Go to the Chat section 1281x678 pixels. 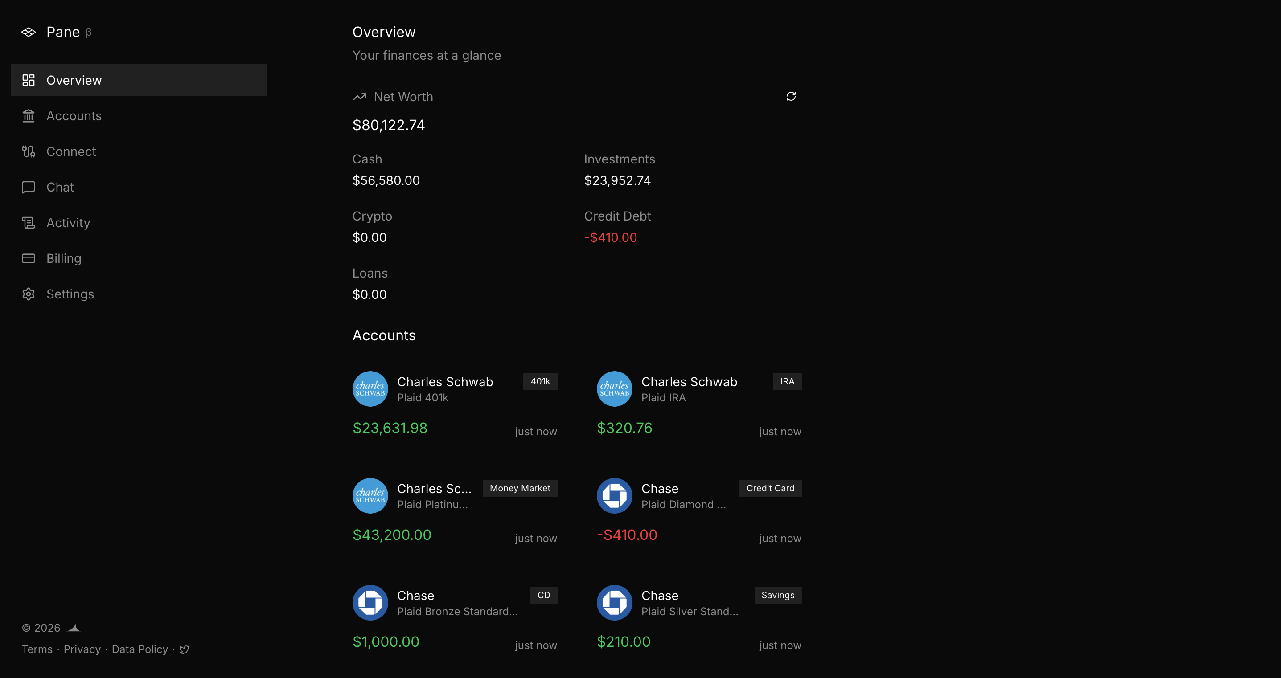pos(60,188)
